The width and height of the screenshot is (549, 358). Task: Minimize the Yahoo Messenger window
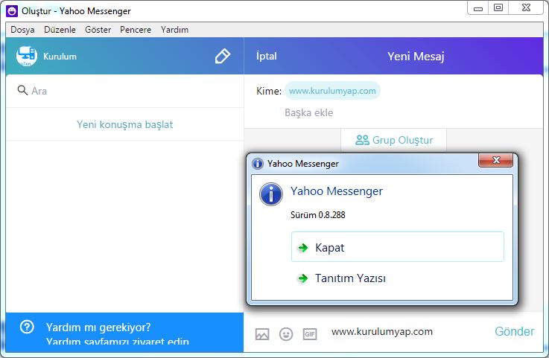[478, 8]
